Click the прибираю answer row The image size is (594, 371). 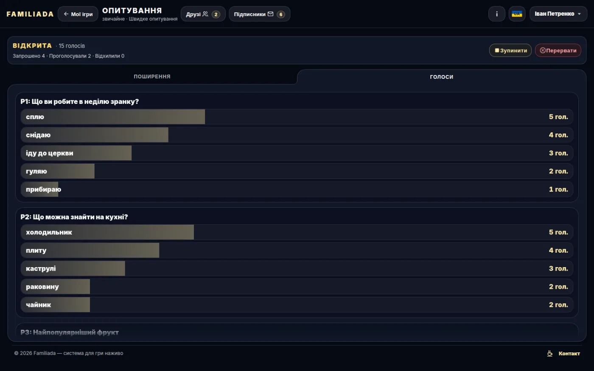click(x=297, y=189)
